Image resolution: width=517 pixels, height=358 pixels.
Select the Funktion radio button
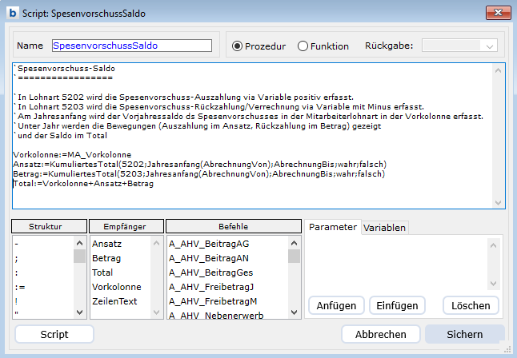pyautogui.click(x=303, y=46)
